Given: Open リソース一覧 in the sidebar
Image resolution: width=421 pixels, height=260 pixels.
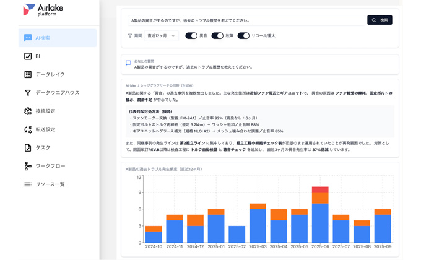Looking at the screenshot, I should 50,184.
